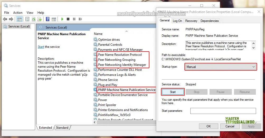Switch to the Log On tab

[x=177, y=21]
